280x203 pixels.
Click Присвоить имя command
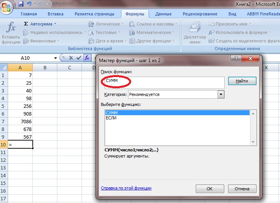[x=230, y=24]
